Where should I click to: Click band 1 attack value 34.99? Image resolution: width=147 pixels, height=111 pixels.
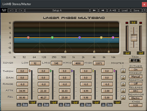coord(22,91)
